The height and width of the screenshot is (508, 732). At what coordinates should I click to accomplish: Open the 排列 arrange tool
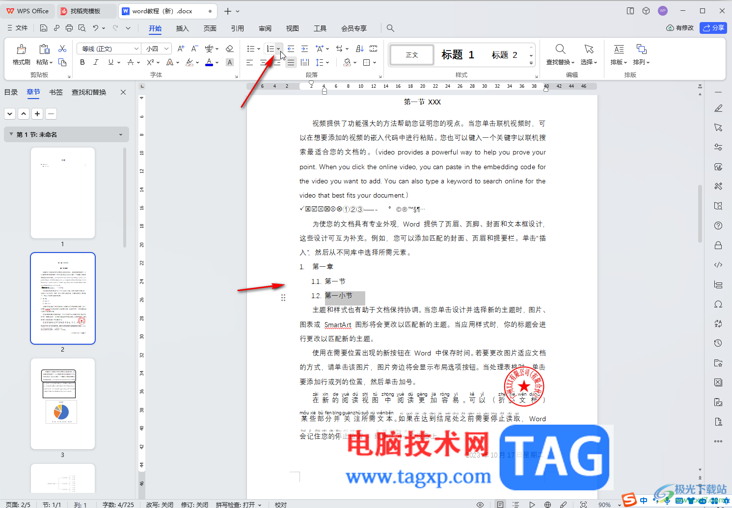point(641,54)
